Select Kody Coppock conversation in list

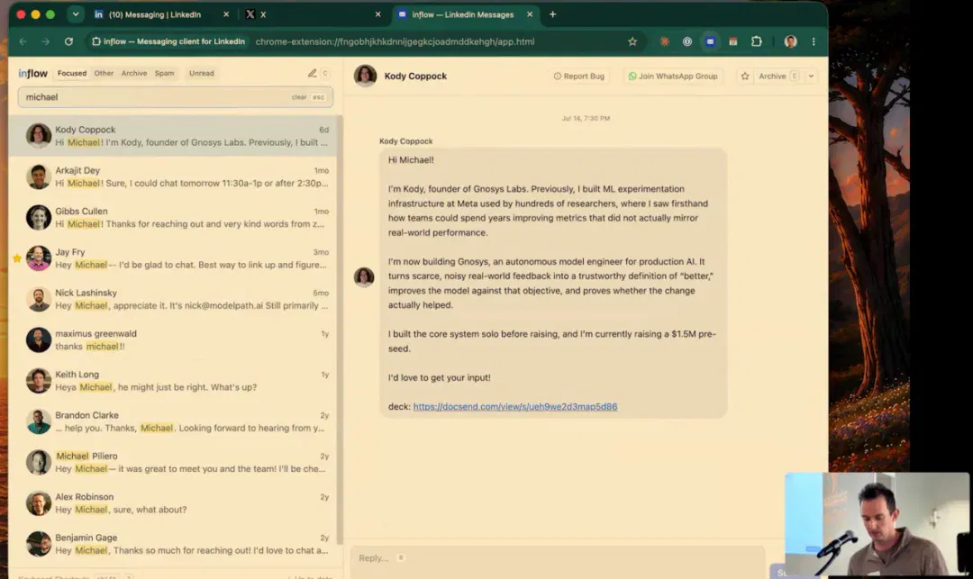click(173, 136)
